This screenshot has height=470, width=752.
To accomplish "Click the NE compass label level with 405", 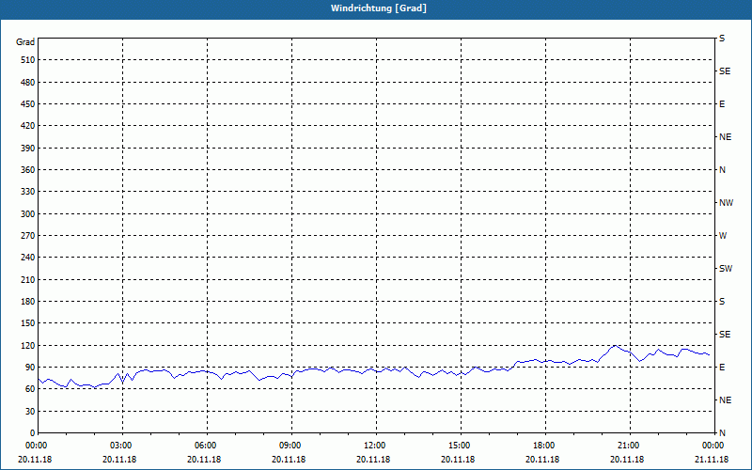I will (x=725, y=137).
